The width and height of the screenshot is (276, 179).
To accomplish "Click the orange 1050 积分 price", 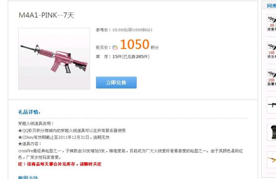I will coord(140,44).
